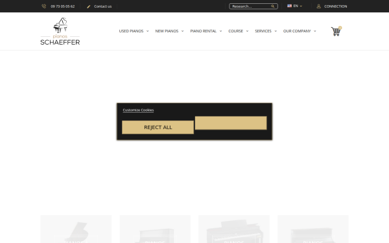Expand the New Pianos menu chevron
This screenshot has height=243, width=389.
tap(182, 31)
